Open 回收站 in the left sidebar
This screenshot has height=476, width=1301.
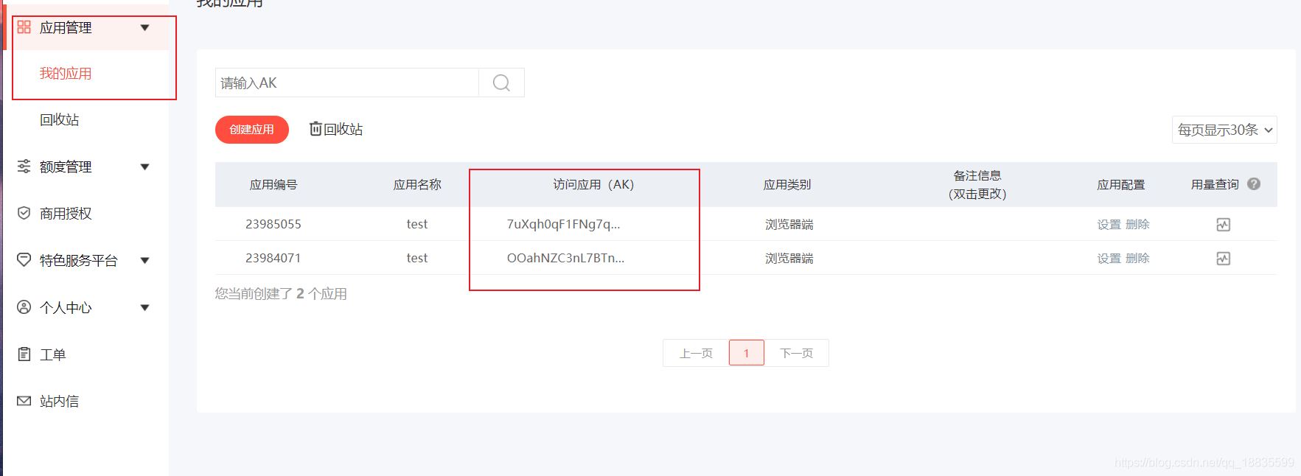(x=59, y=119)
